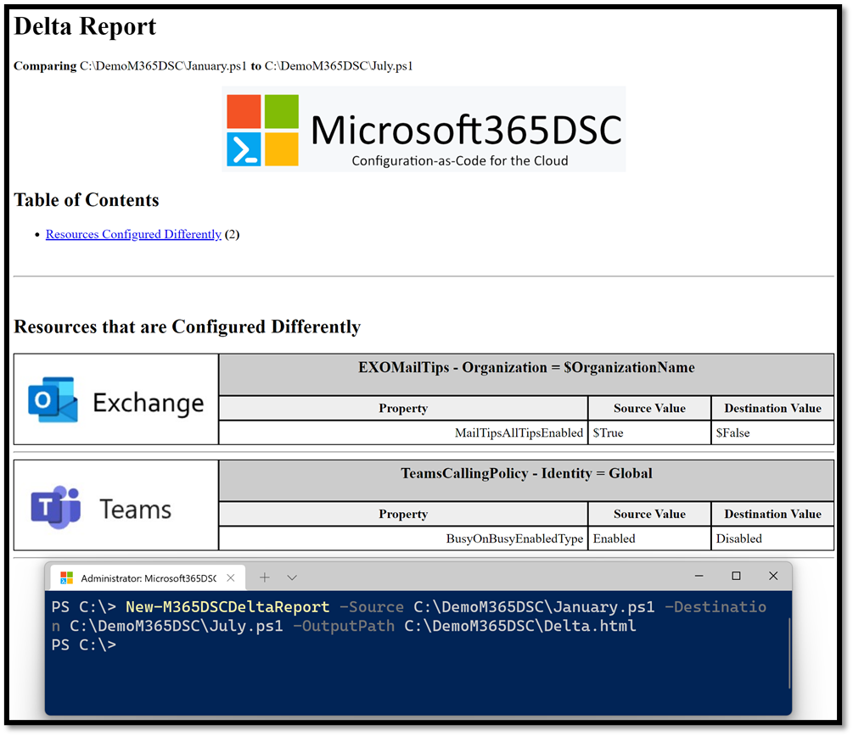
Task: Click the Resources that are Configured Differently heading
Action: [187, 326]
